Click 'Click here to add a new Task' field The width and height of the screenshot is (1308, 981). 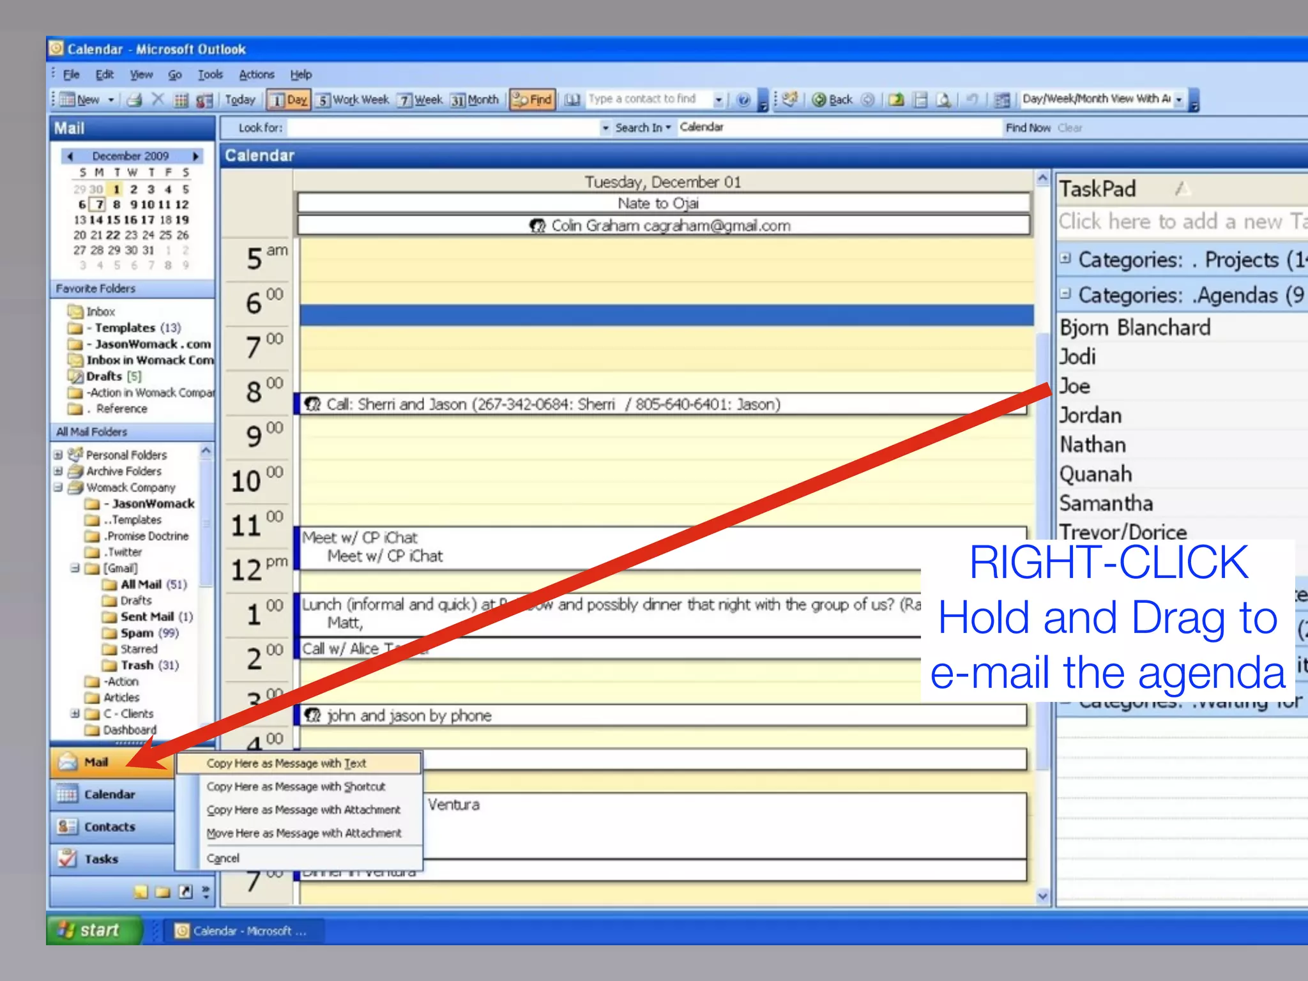1182,222
